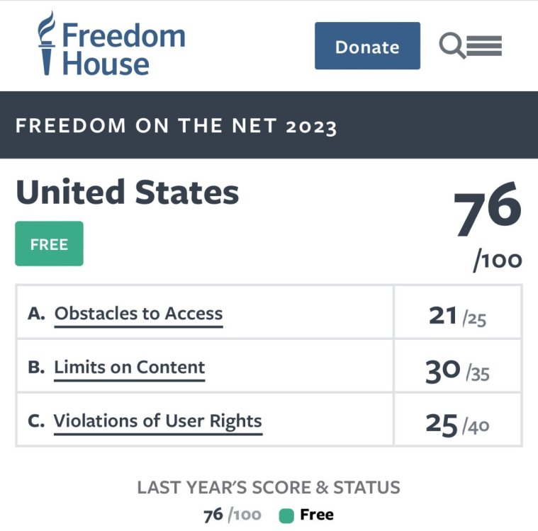Click the /100 label under the total score
The height and width of the screenshot is (531, 538).
498,261
